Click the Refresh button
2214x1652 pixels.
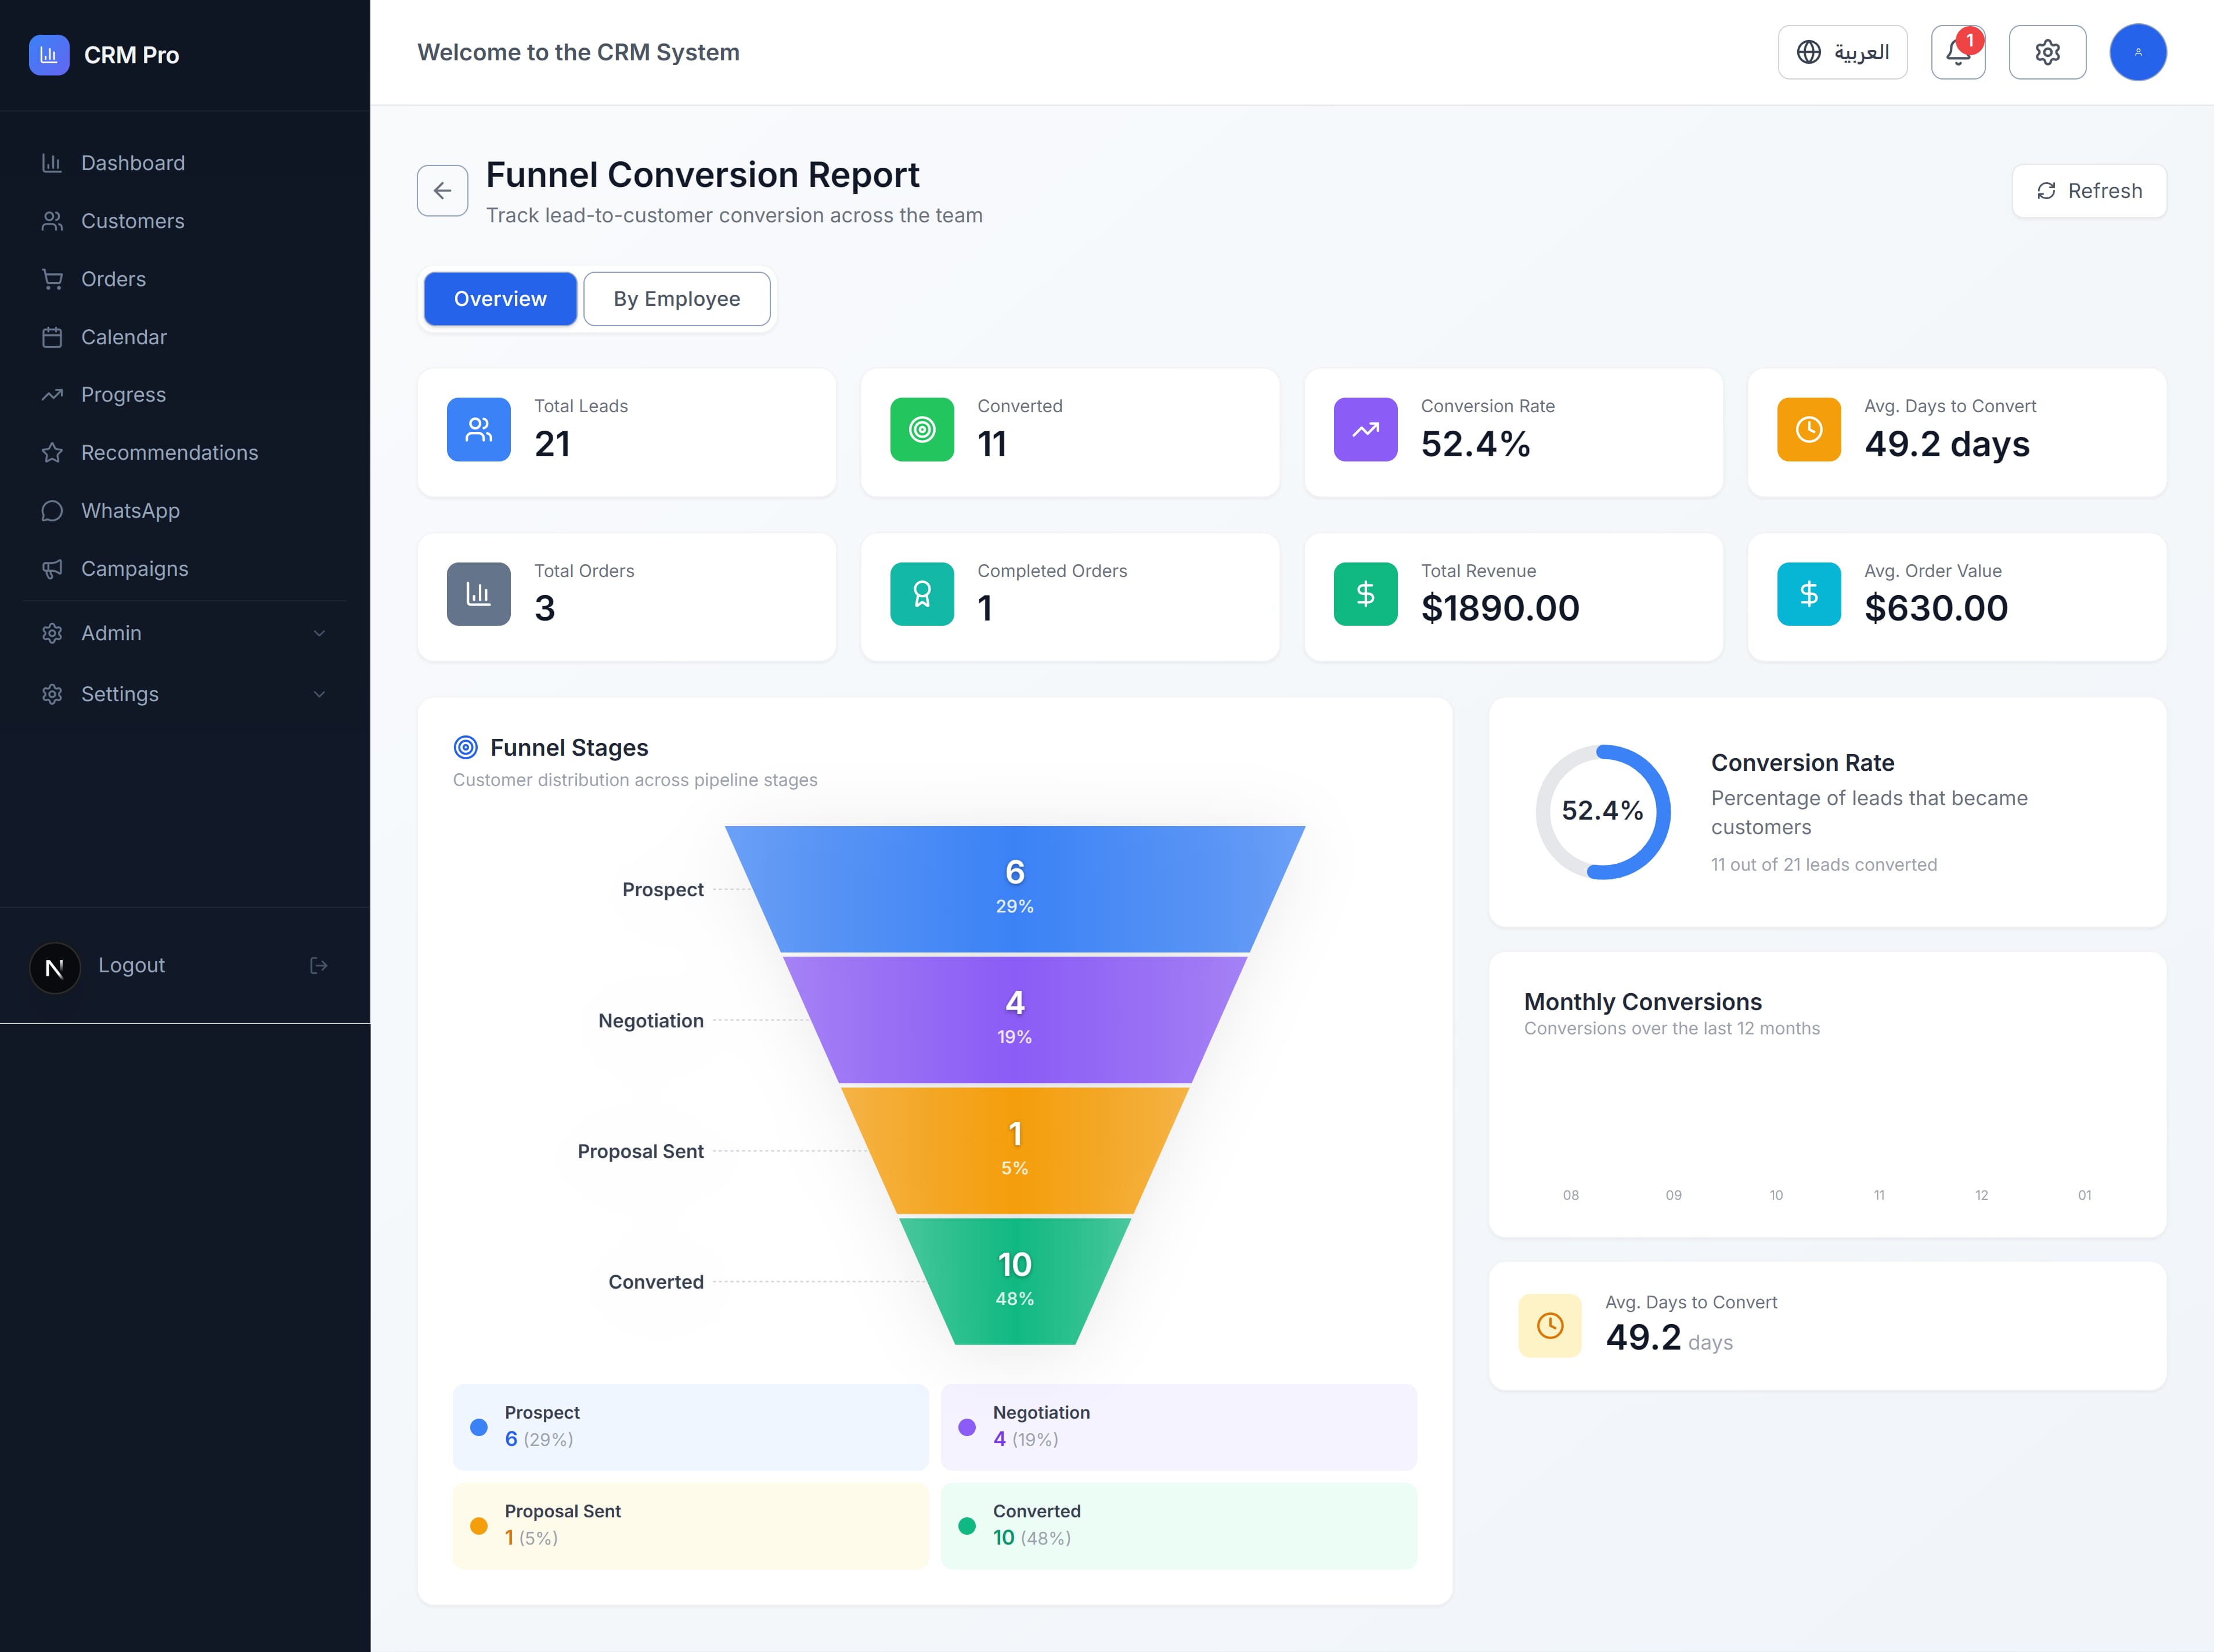(x=2089, y=191)
